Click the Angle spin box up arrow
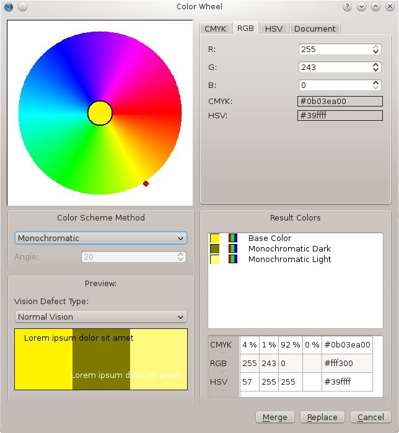399x433 pixels. coord(180,254)
